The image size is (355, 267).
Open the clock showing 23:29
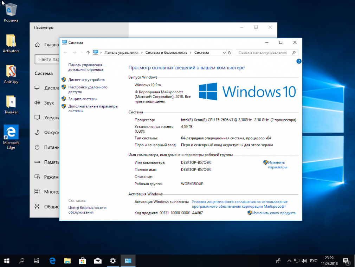point(329,261)
